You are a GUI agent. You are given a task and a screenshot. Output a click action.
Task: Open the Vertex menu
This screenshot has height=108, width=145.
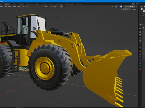pos(14,7)
